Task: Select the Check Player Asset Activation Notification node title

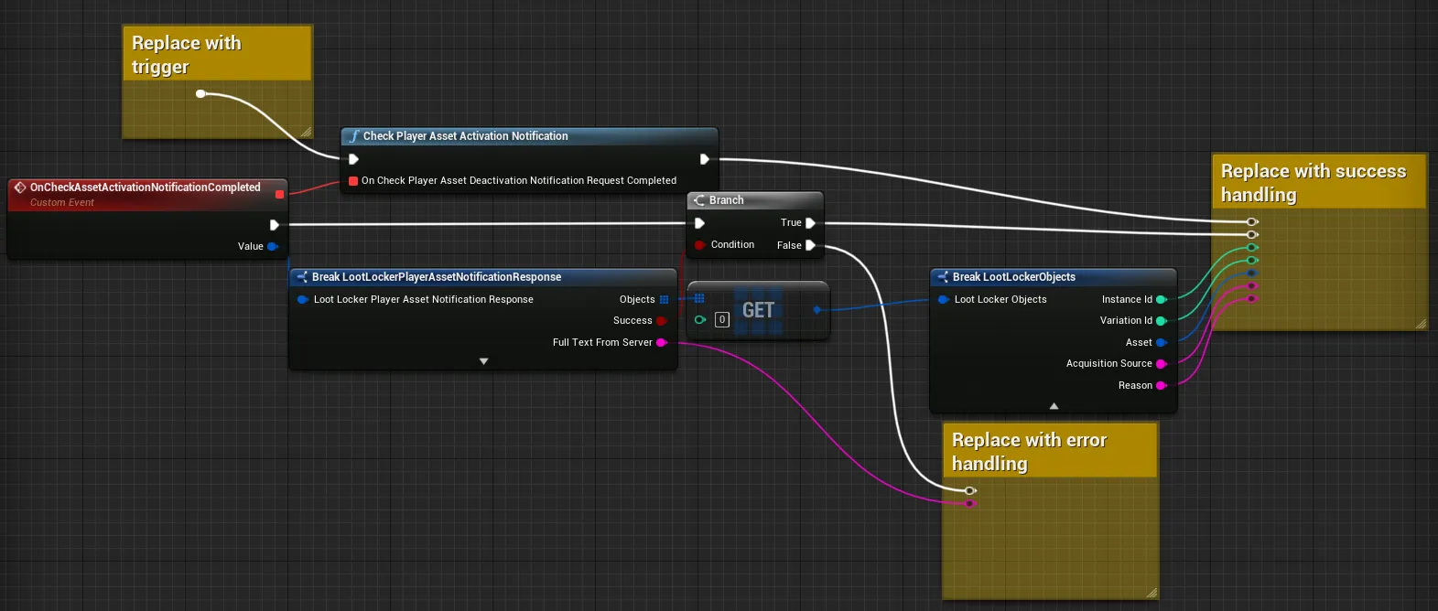Action: (466, 136)
